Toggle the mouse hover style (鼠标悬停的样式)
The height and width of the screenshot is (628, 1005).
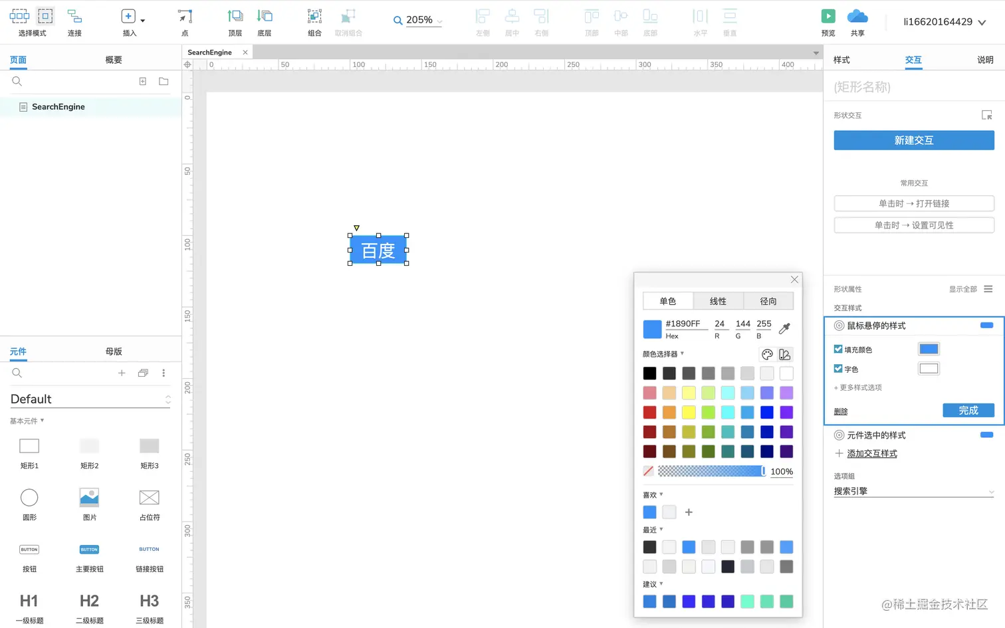coord(986,325)
